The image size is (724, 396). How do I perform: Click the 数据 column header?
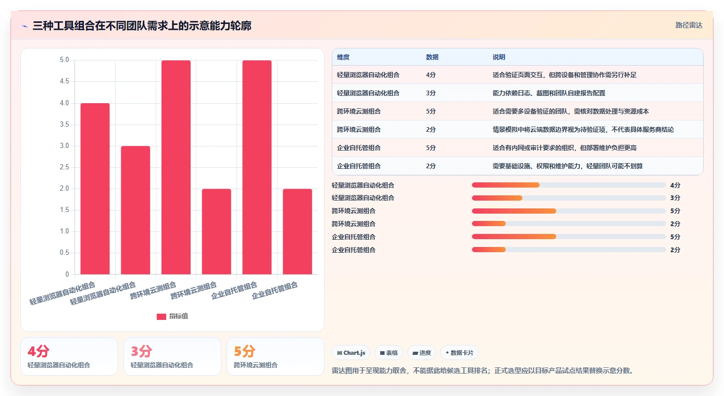tap(432, 57)
